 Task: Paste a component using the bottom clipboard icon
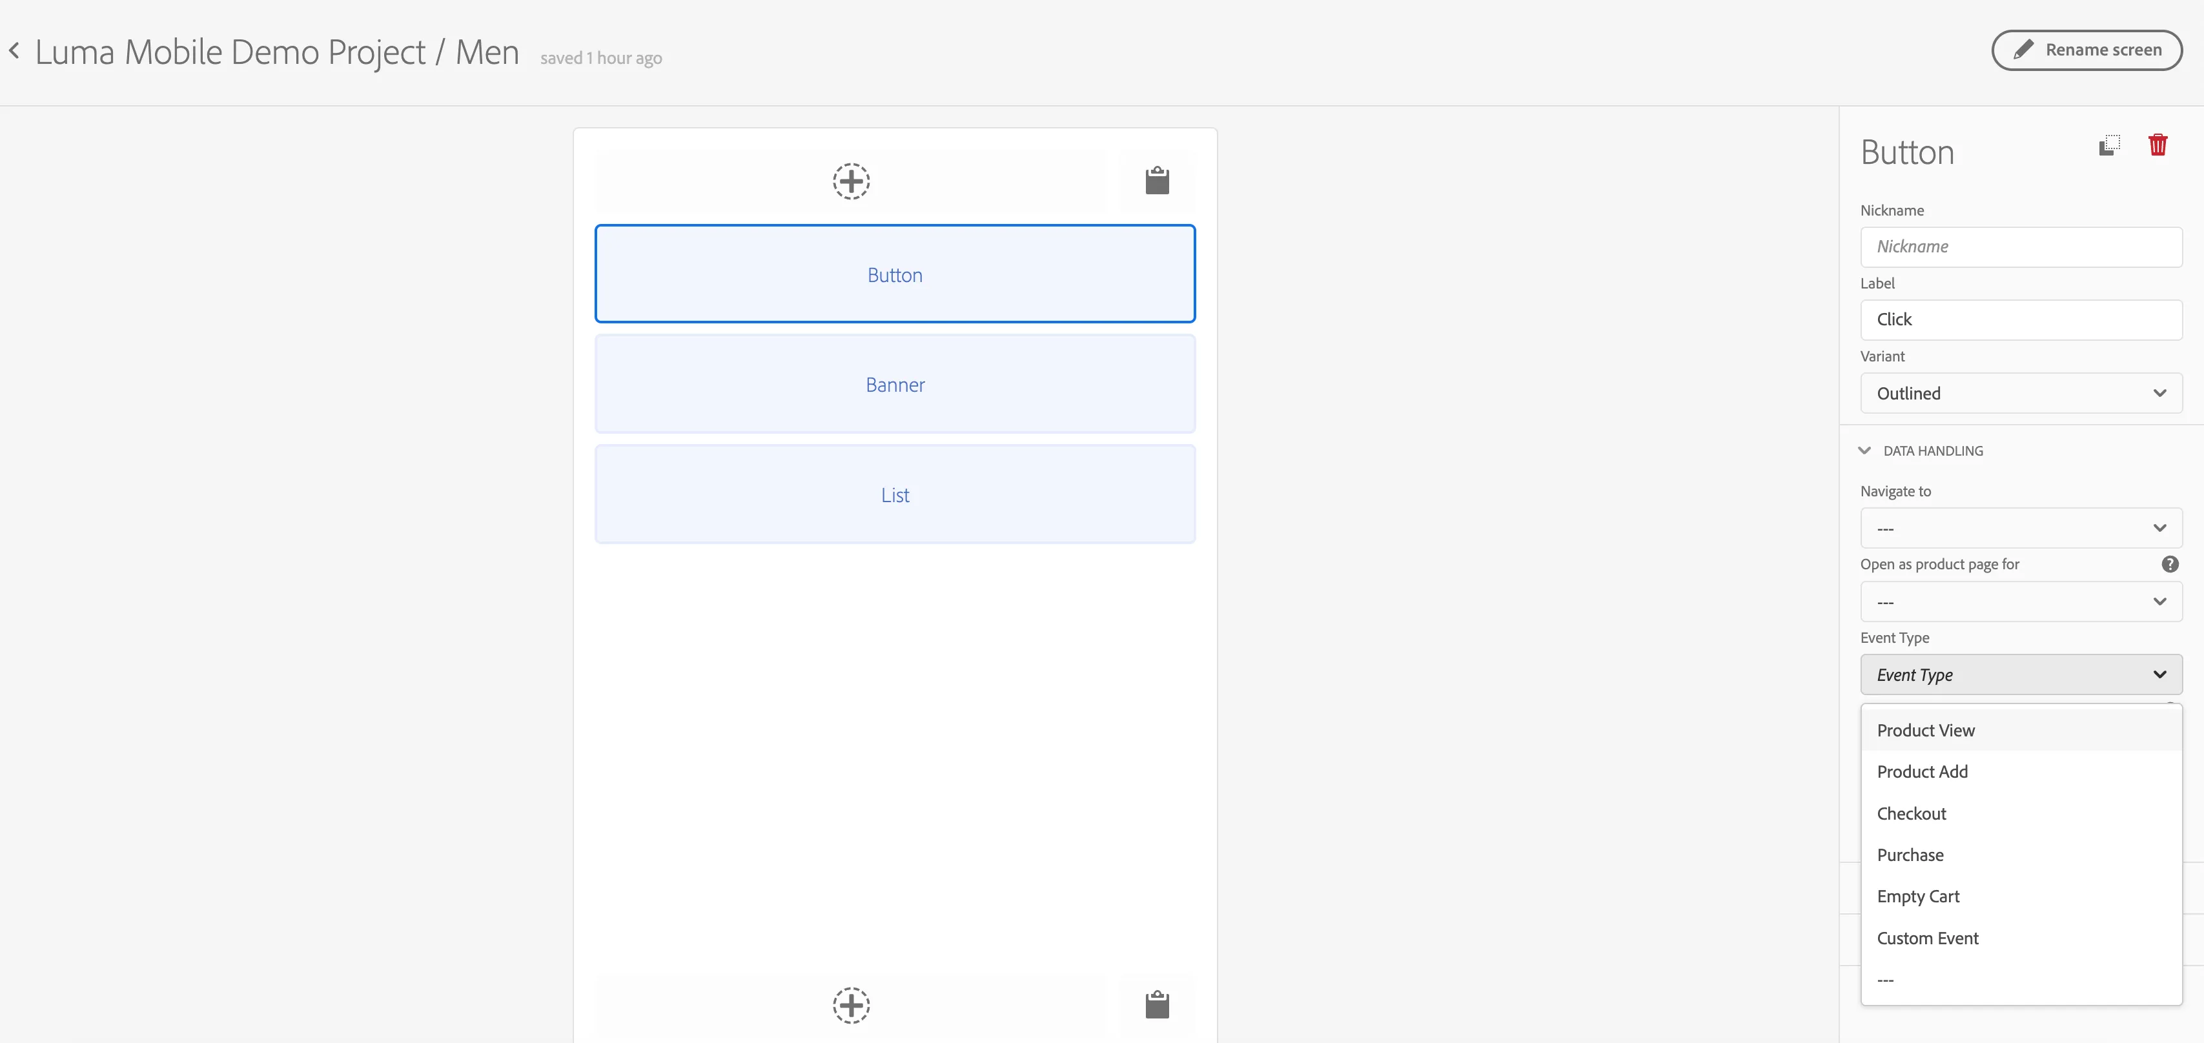[x=1157, y=1004]
